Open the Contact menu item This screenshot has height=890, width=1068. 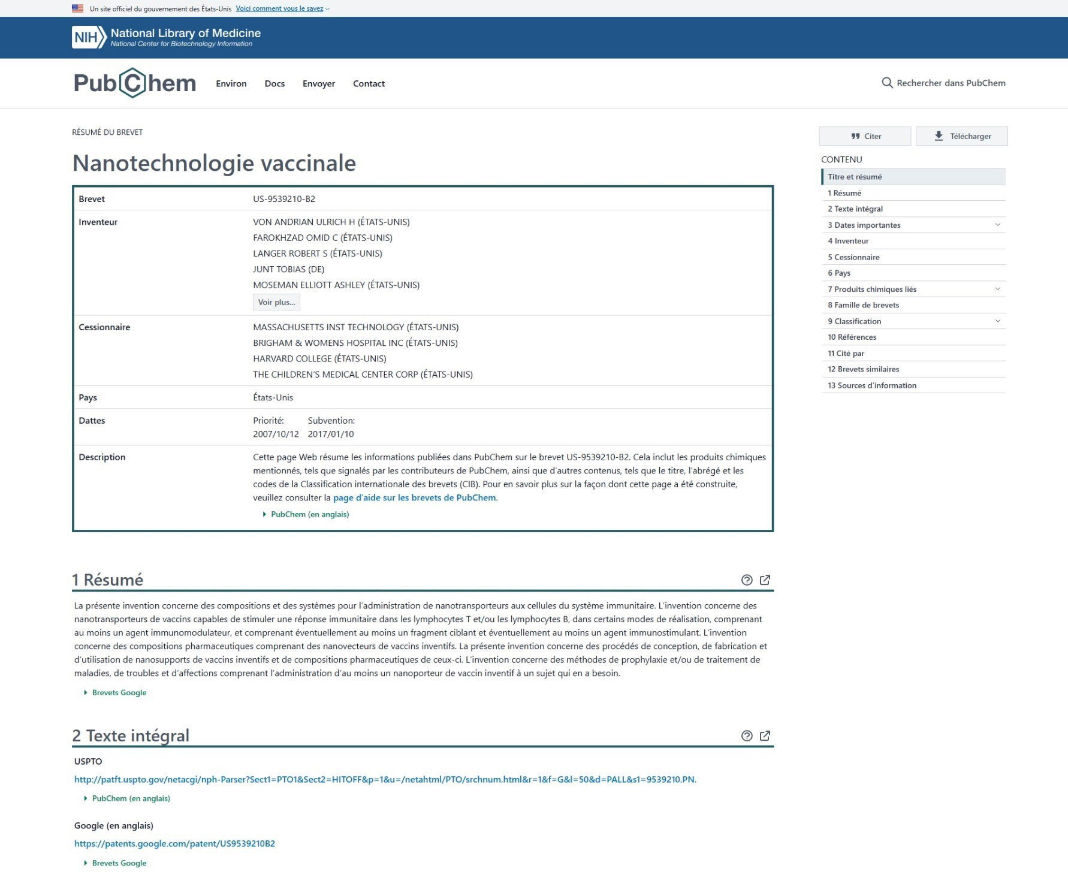[369, 83]
